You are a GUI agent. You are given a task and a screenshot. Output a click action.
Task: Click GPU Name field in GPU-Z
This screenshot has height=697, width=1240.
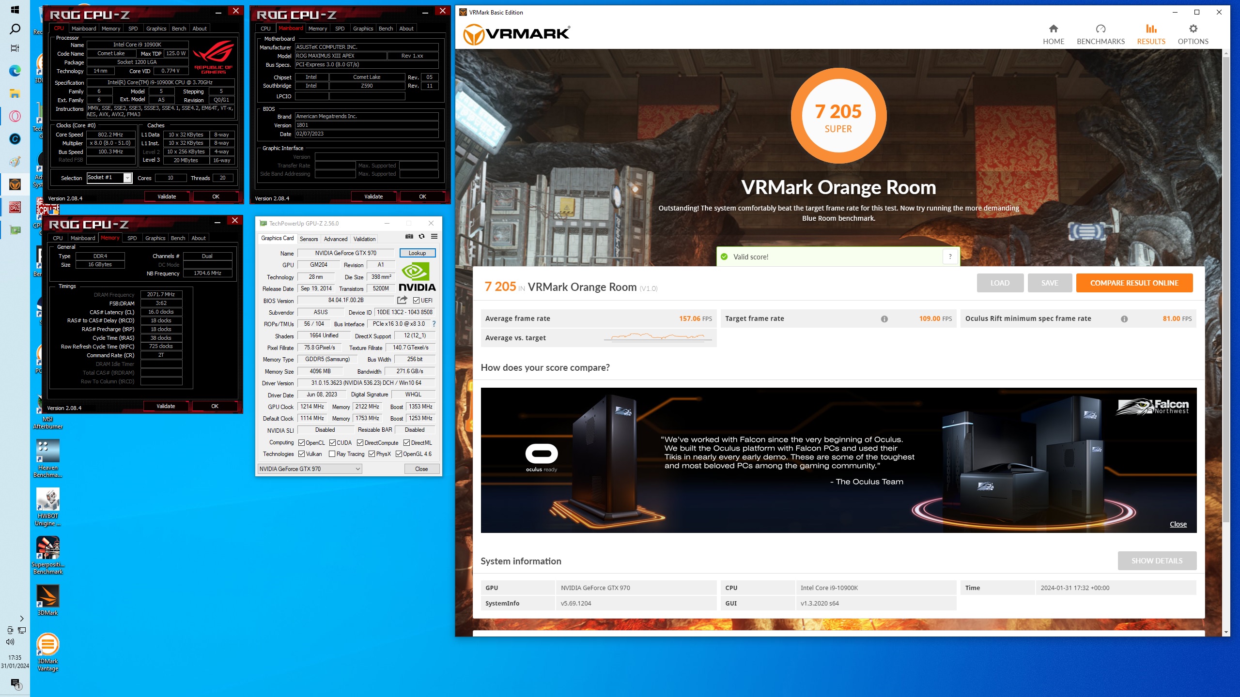[346, 253]
